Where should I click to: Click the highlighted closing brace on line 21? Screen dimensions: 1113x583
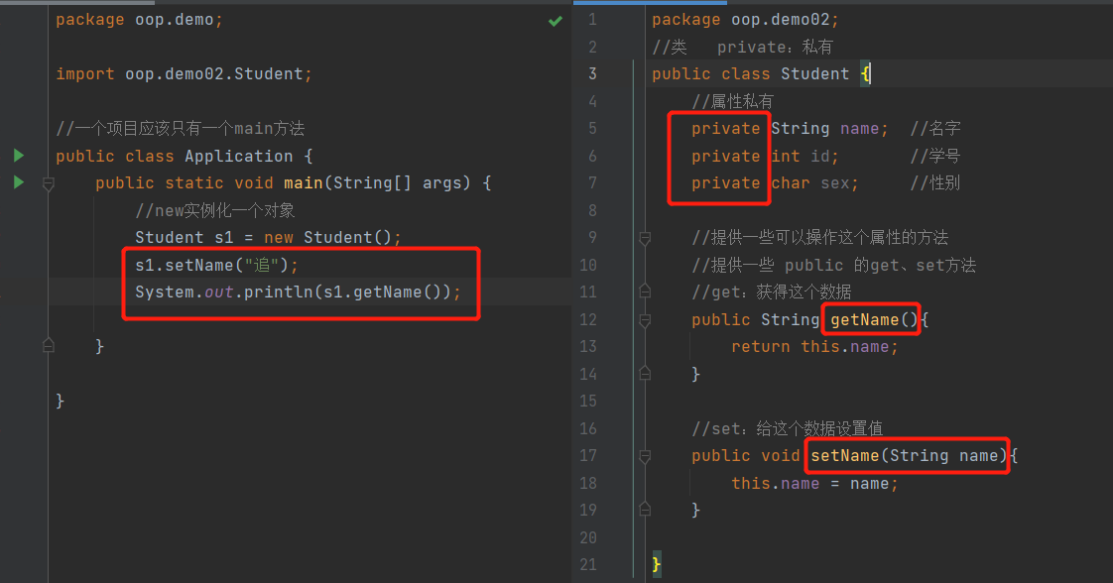(x=657, y=565)
